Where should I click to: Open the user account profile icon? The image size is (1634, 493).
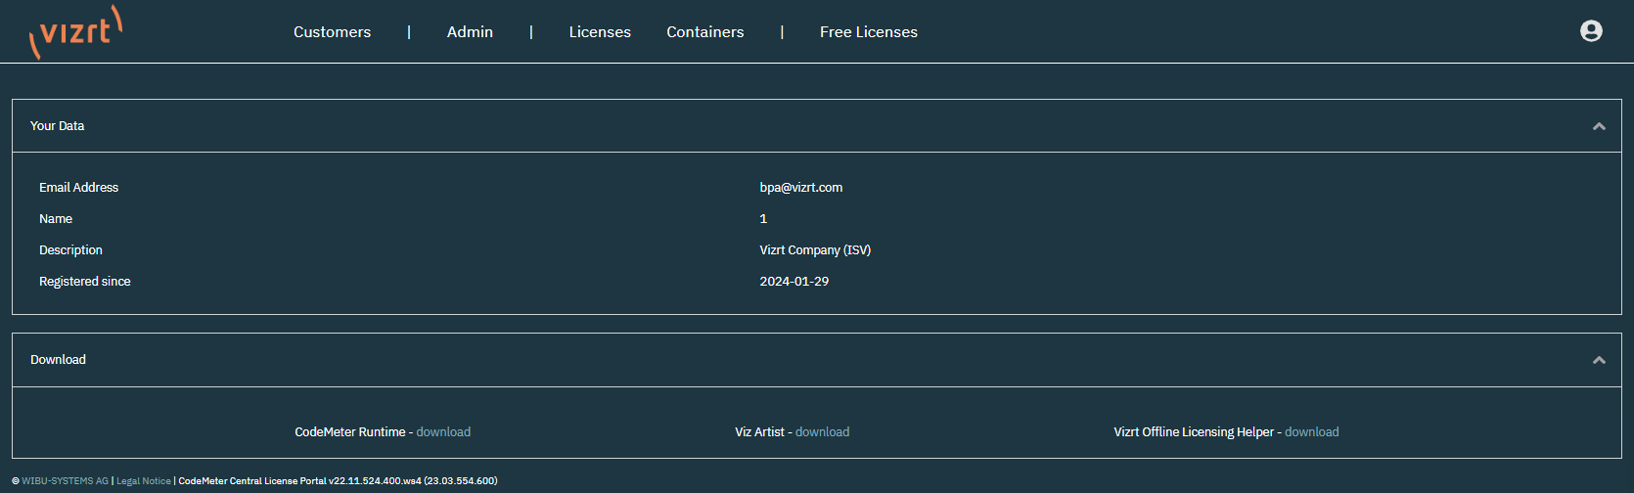coord(1591,31)
